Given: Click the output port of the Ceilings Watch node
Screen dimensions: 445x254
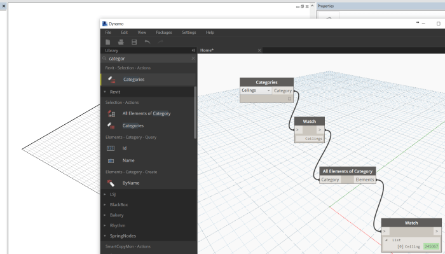Looking at the screenshot, I should click(320, 130).
